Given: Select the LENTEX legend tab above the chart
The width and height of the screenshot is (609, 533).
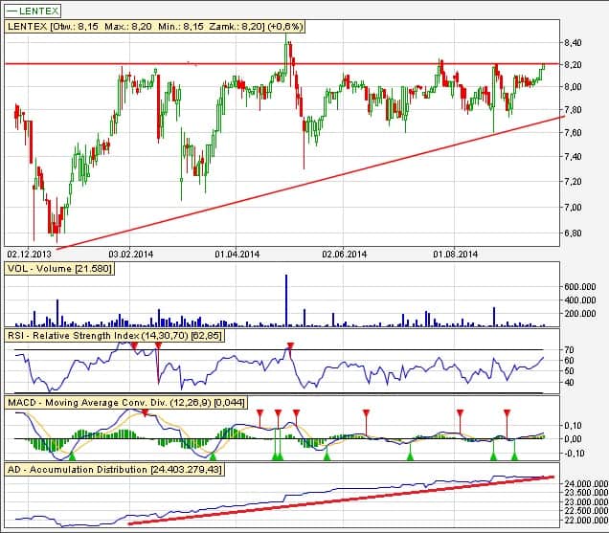Looking at the screenshot, I should coord(32,11).
